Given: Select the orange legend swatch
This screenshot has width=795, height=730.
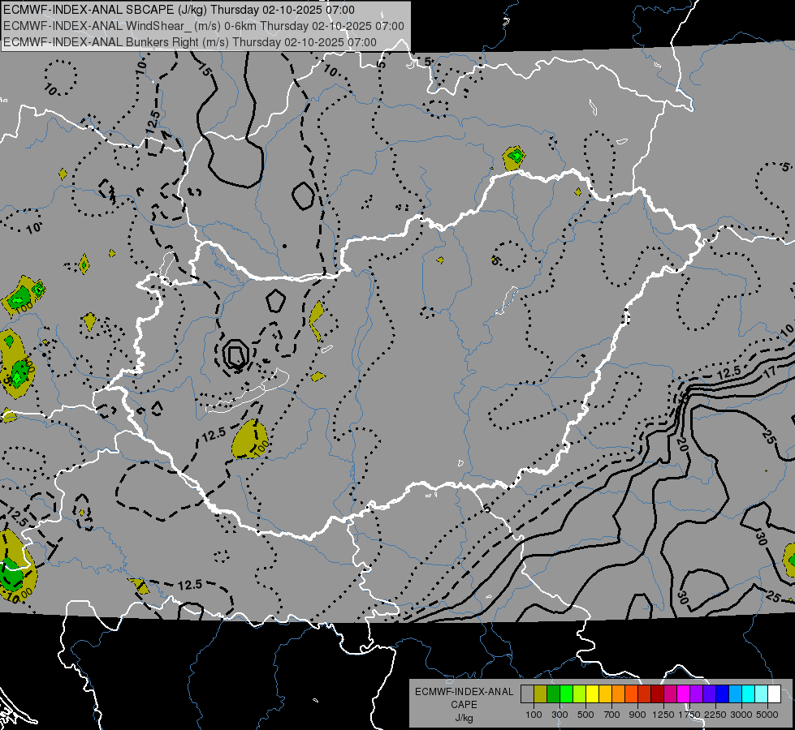Looking at the screenshot, I should tap(618, 693).
